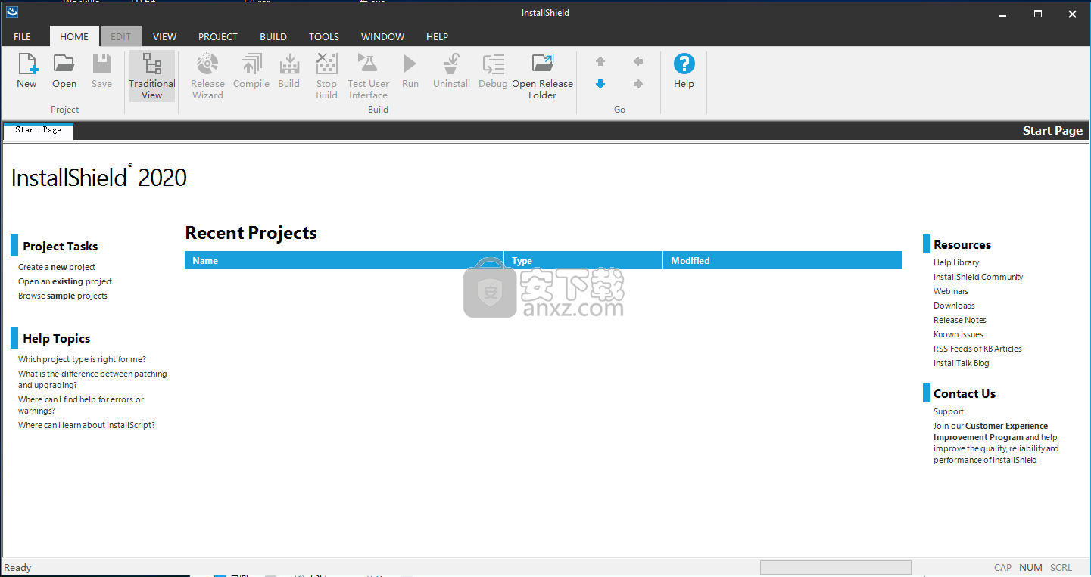Open patching and upgrading difference help topic
This screenshot has width=1091, height=577.
coord(92,380)
